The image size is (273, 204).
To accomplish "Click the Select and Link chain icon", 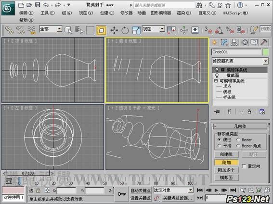I will pos(9,30).
